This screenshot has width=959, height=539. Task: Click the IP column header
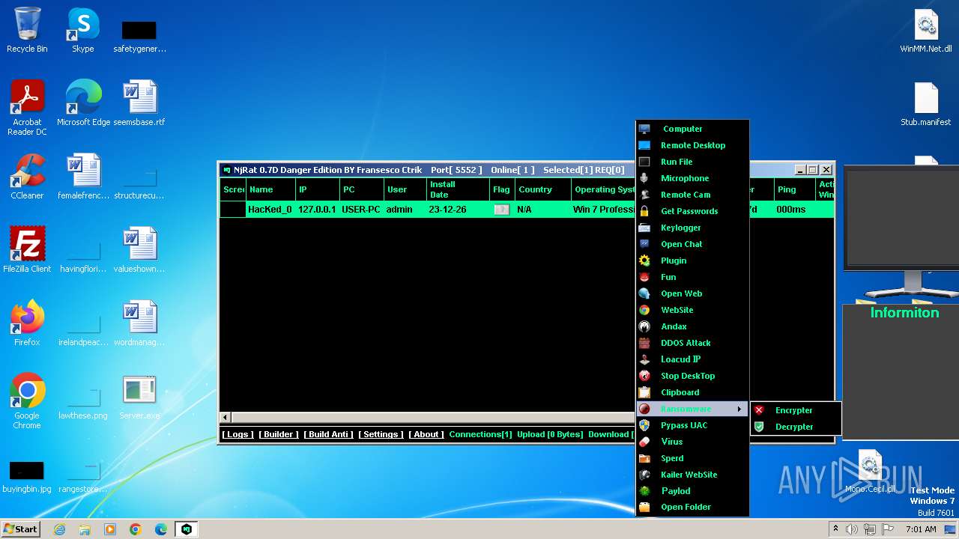318,189
